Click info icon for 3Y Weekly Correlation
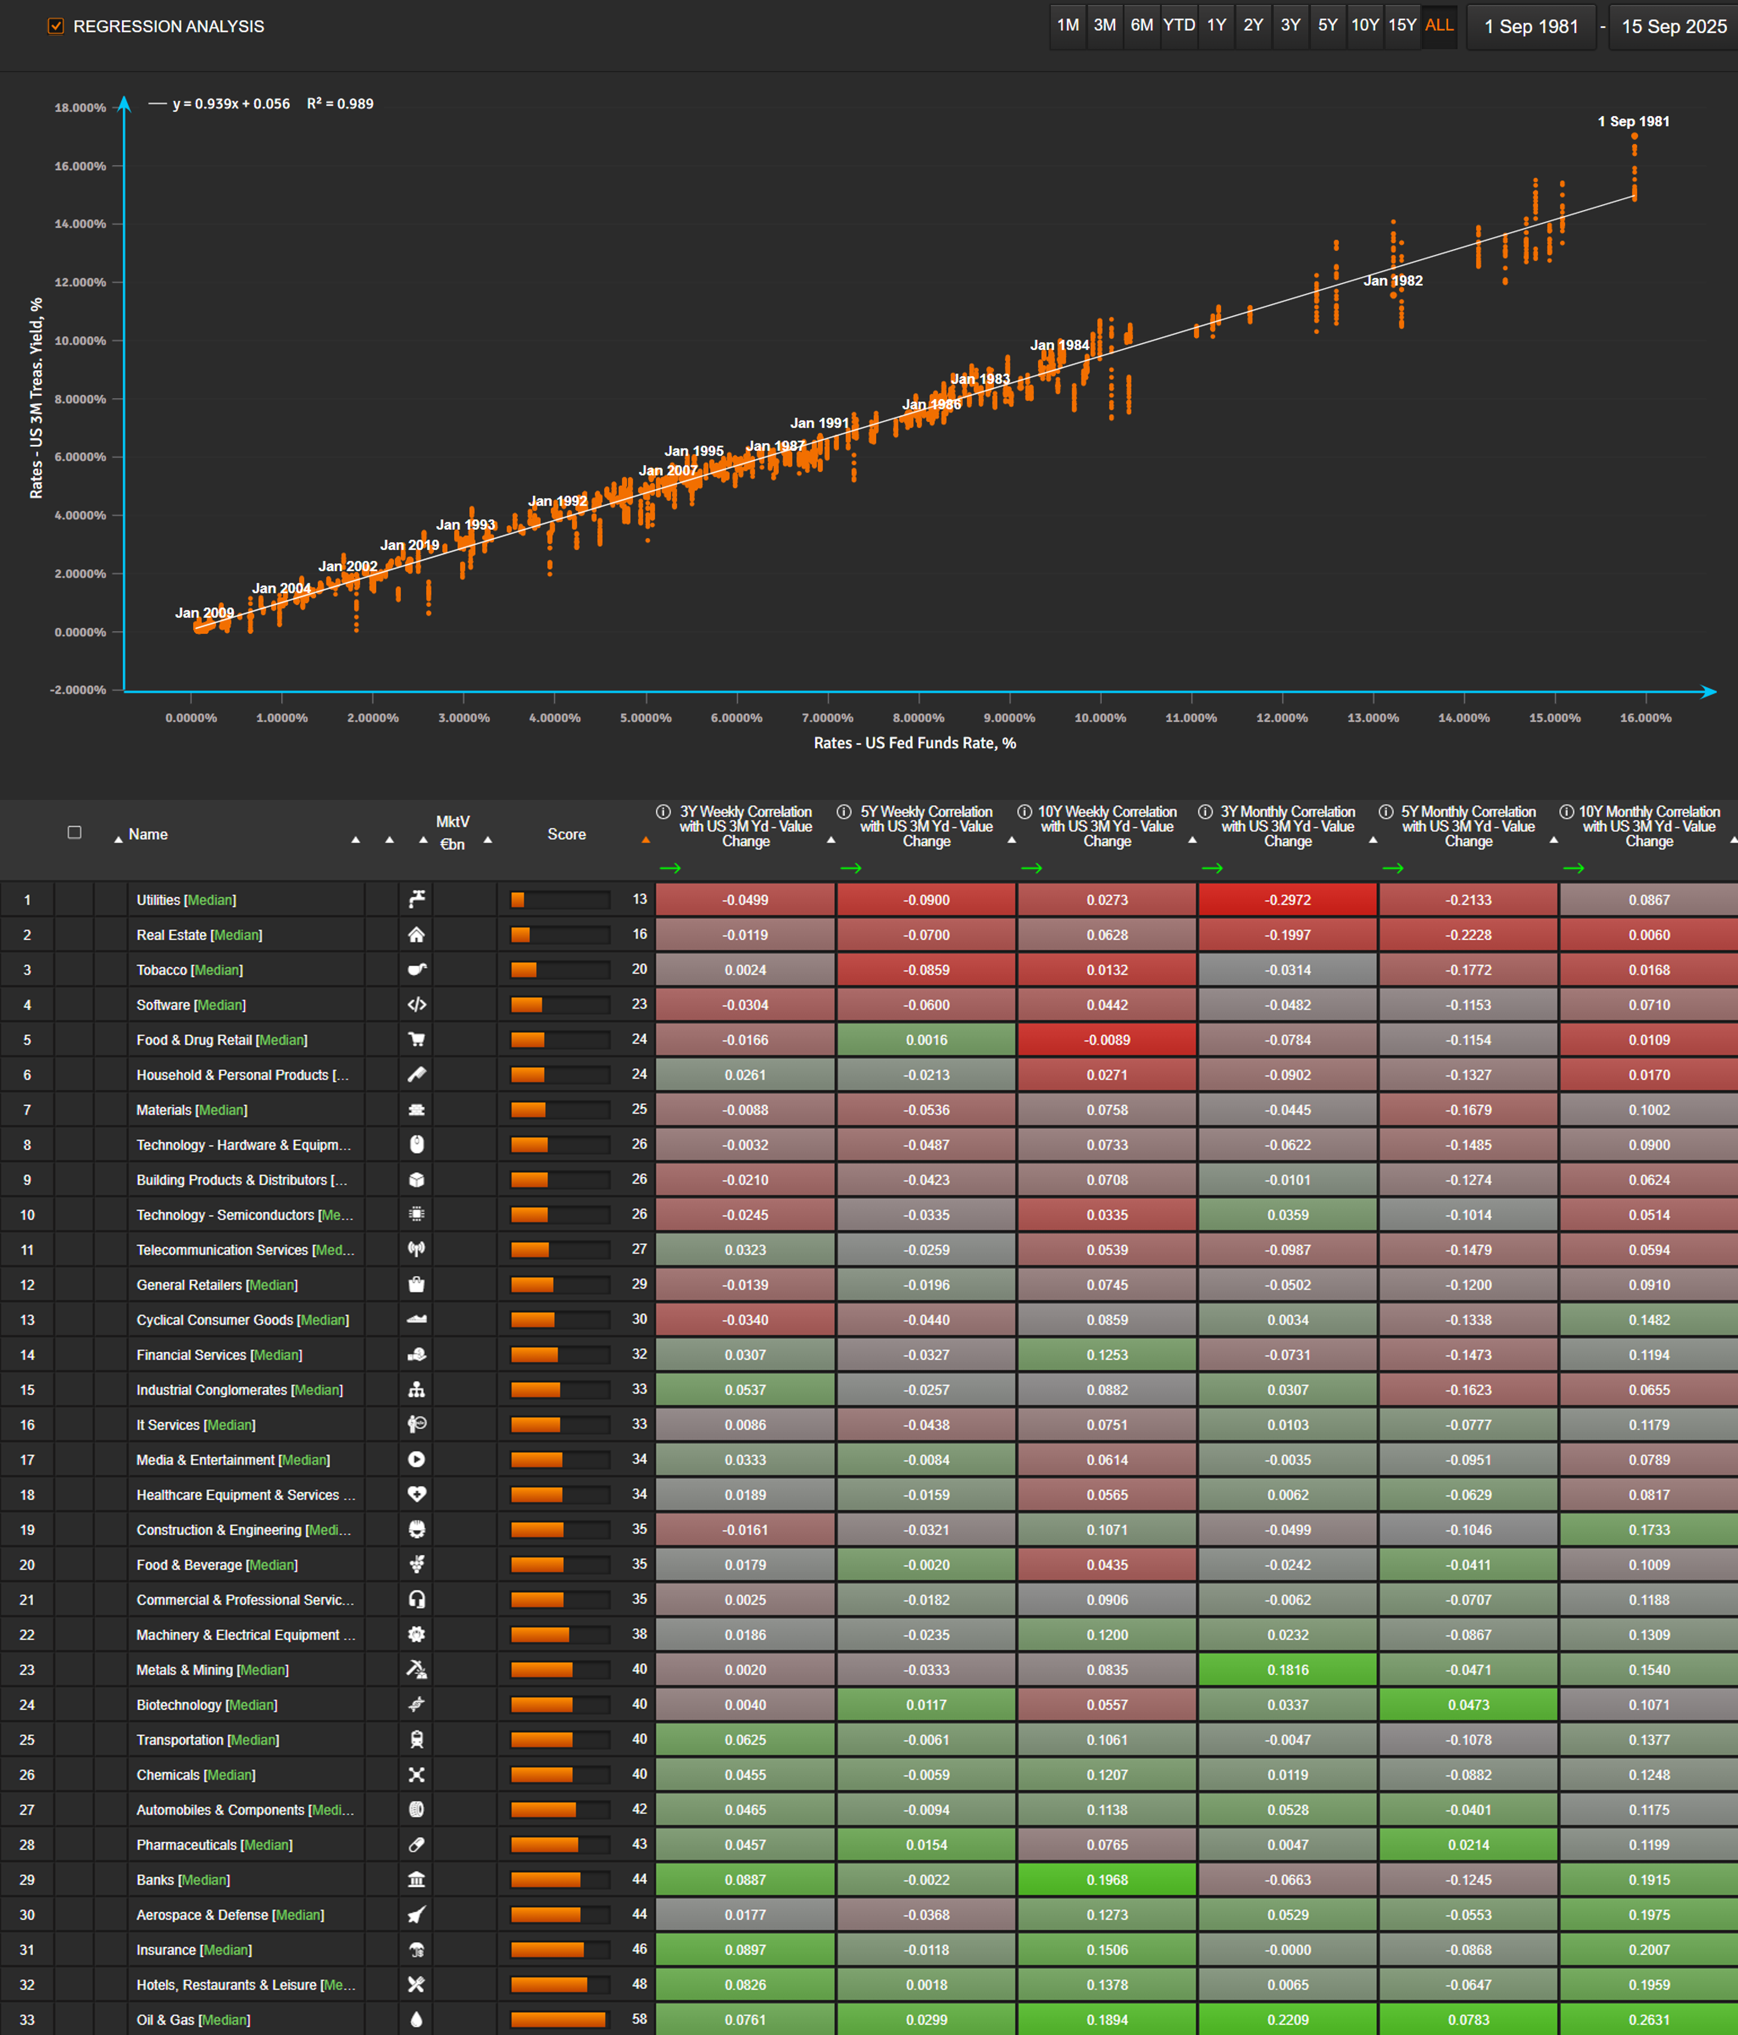The height and width of the screenshot is (2035, 1738). pyautogui.click(x=663, y=812)
